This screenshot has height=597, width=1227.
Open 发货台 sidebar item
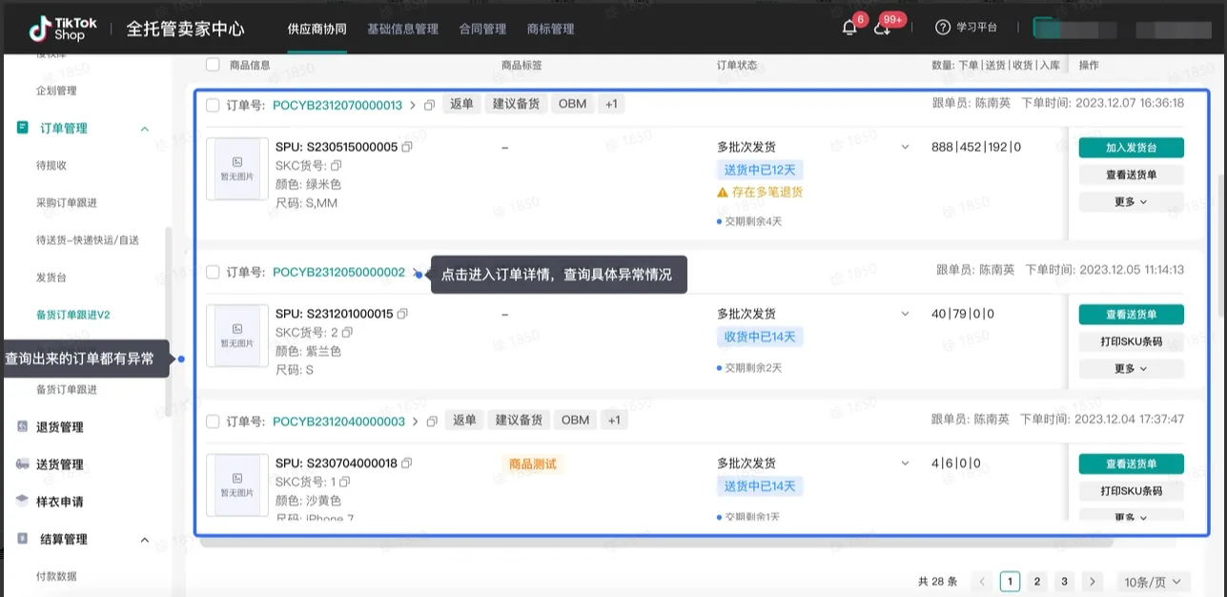tap(51, 278)
